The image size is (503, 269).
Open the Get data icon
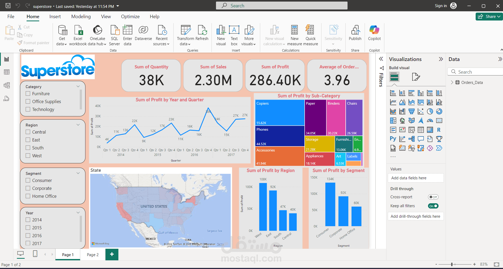pos(63,30)
